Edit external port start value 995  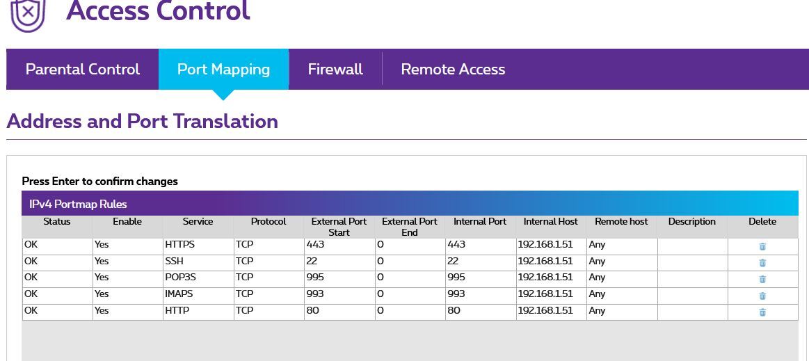coord(339,278)
